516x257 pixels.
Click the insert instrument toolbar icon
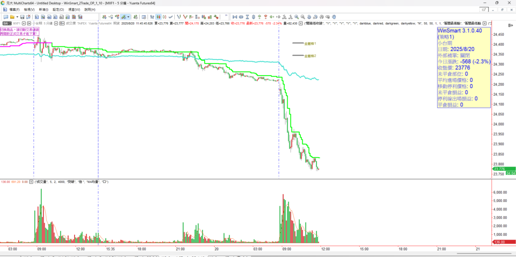[x=104, y=17]
